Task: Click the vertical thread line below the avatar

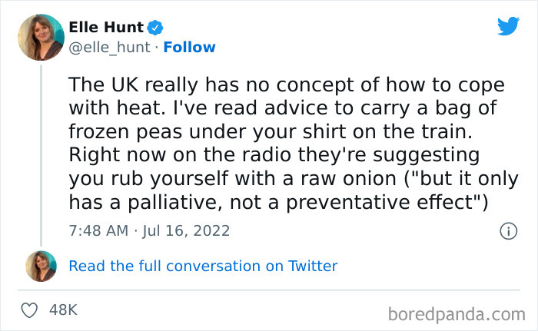Action: [x=40, y=154]
